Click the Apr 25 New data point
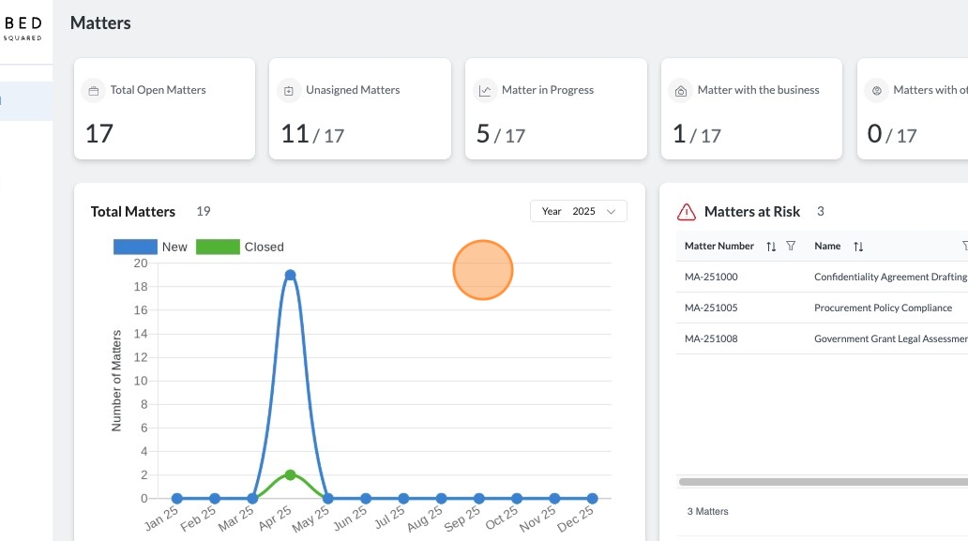 click(x=290, y=275)
